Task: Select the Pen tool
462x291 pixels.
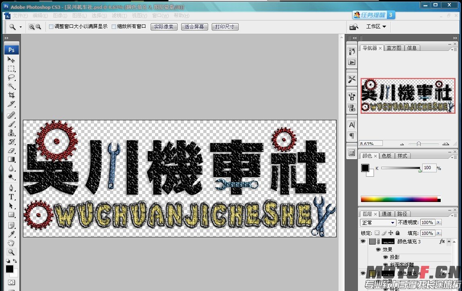Action: pos(11,188)
